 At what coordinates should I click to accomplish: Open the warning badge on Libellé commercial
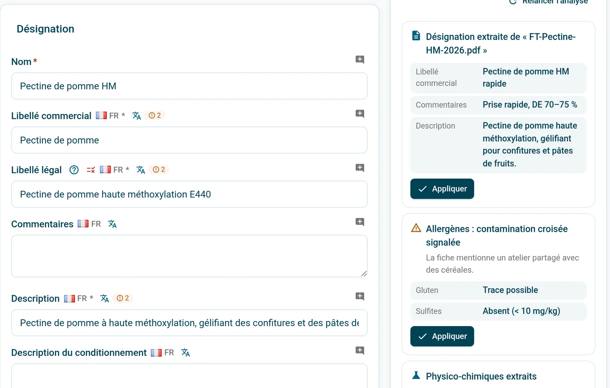coord(155,116)
